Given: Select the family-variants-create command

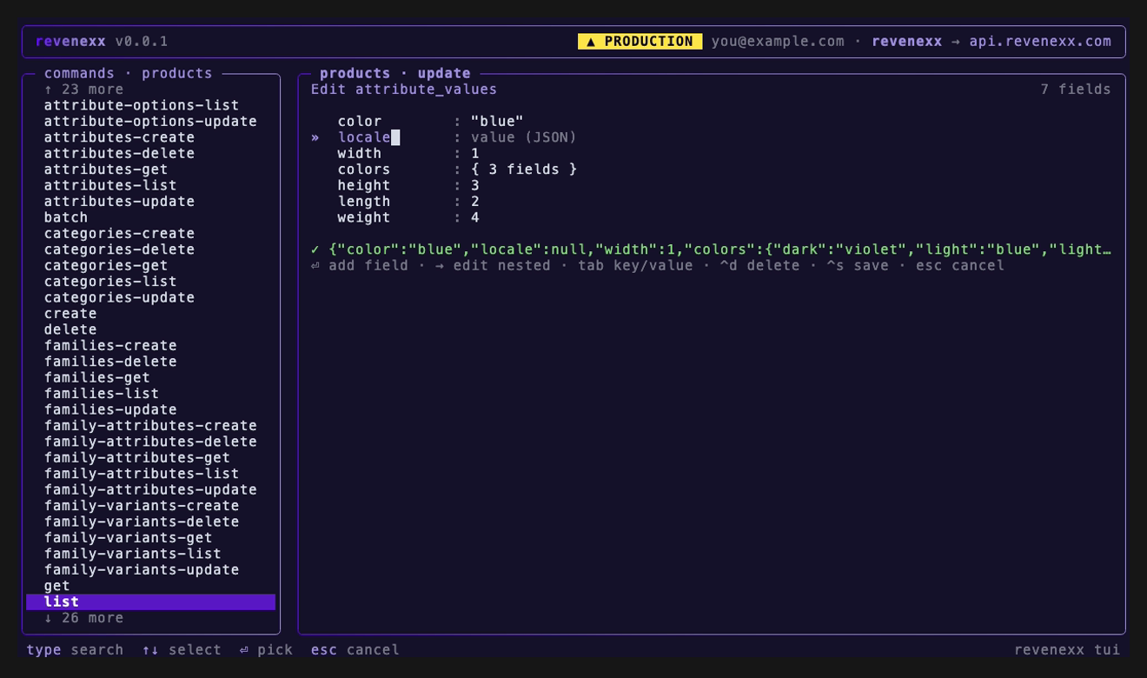Looking at the screenshot, I should [142, 505].
